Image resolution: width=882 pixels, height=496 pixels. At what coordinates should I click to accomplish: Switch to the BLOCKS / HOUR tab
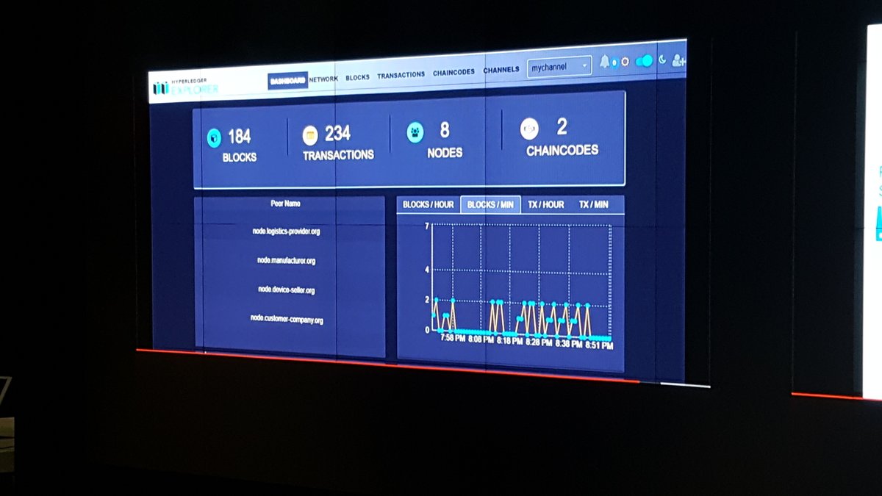[x=429, y=205]
